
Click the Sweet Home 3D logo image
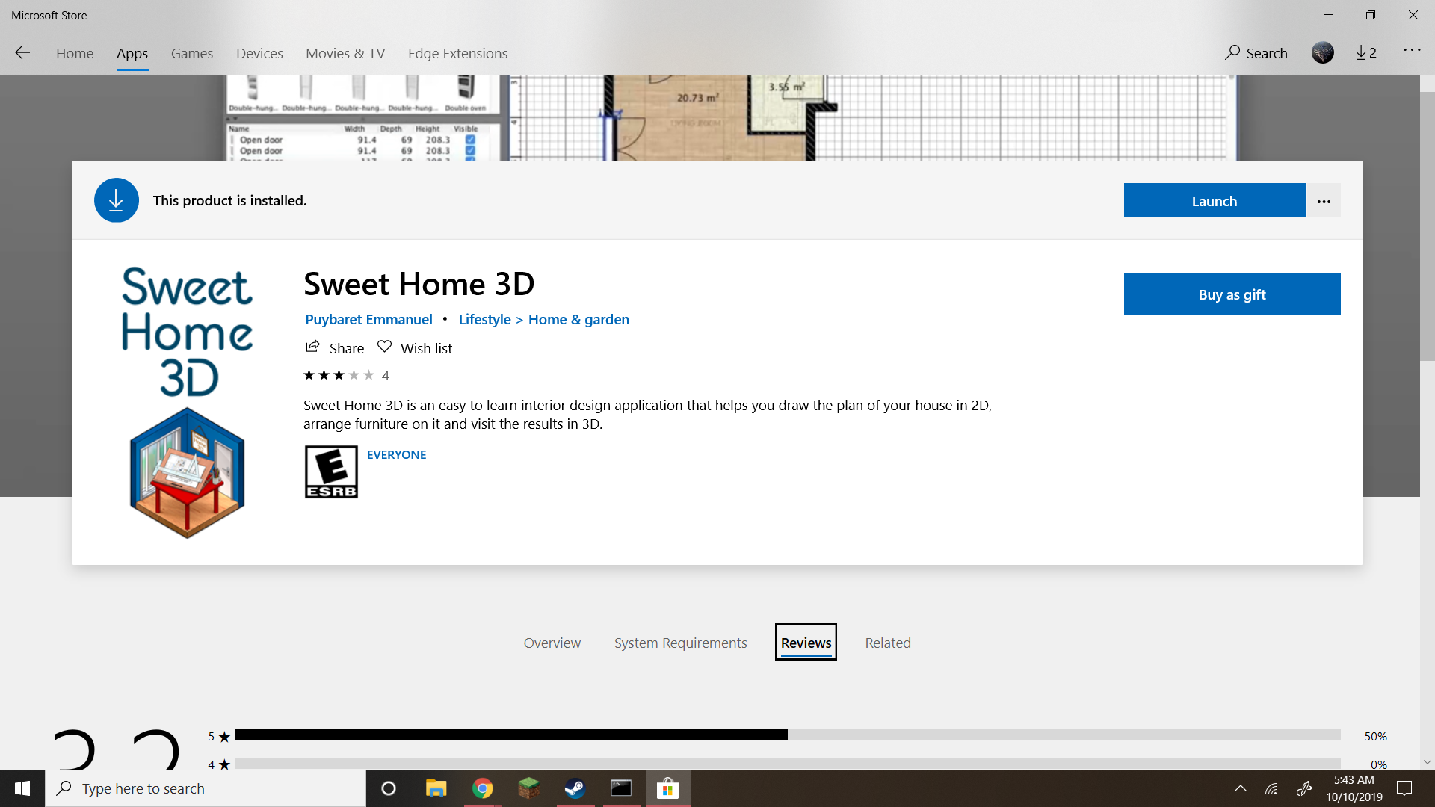click(187, 402)
